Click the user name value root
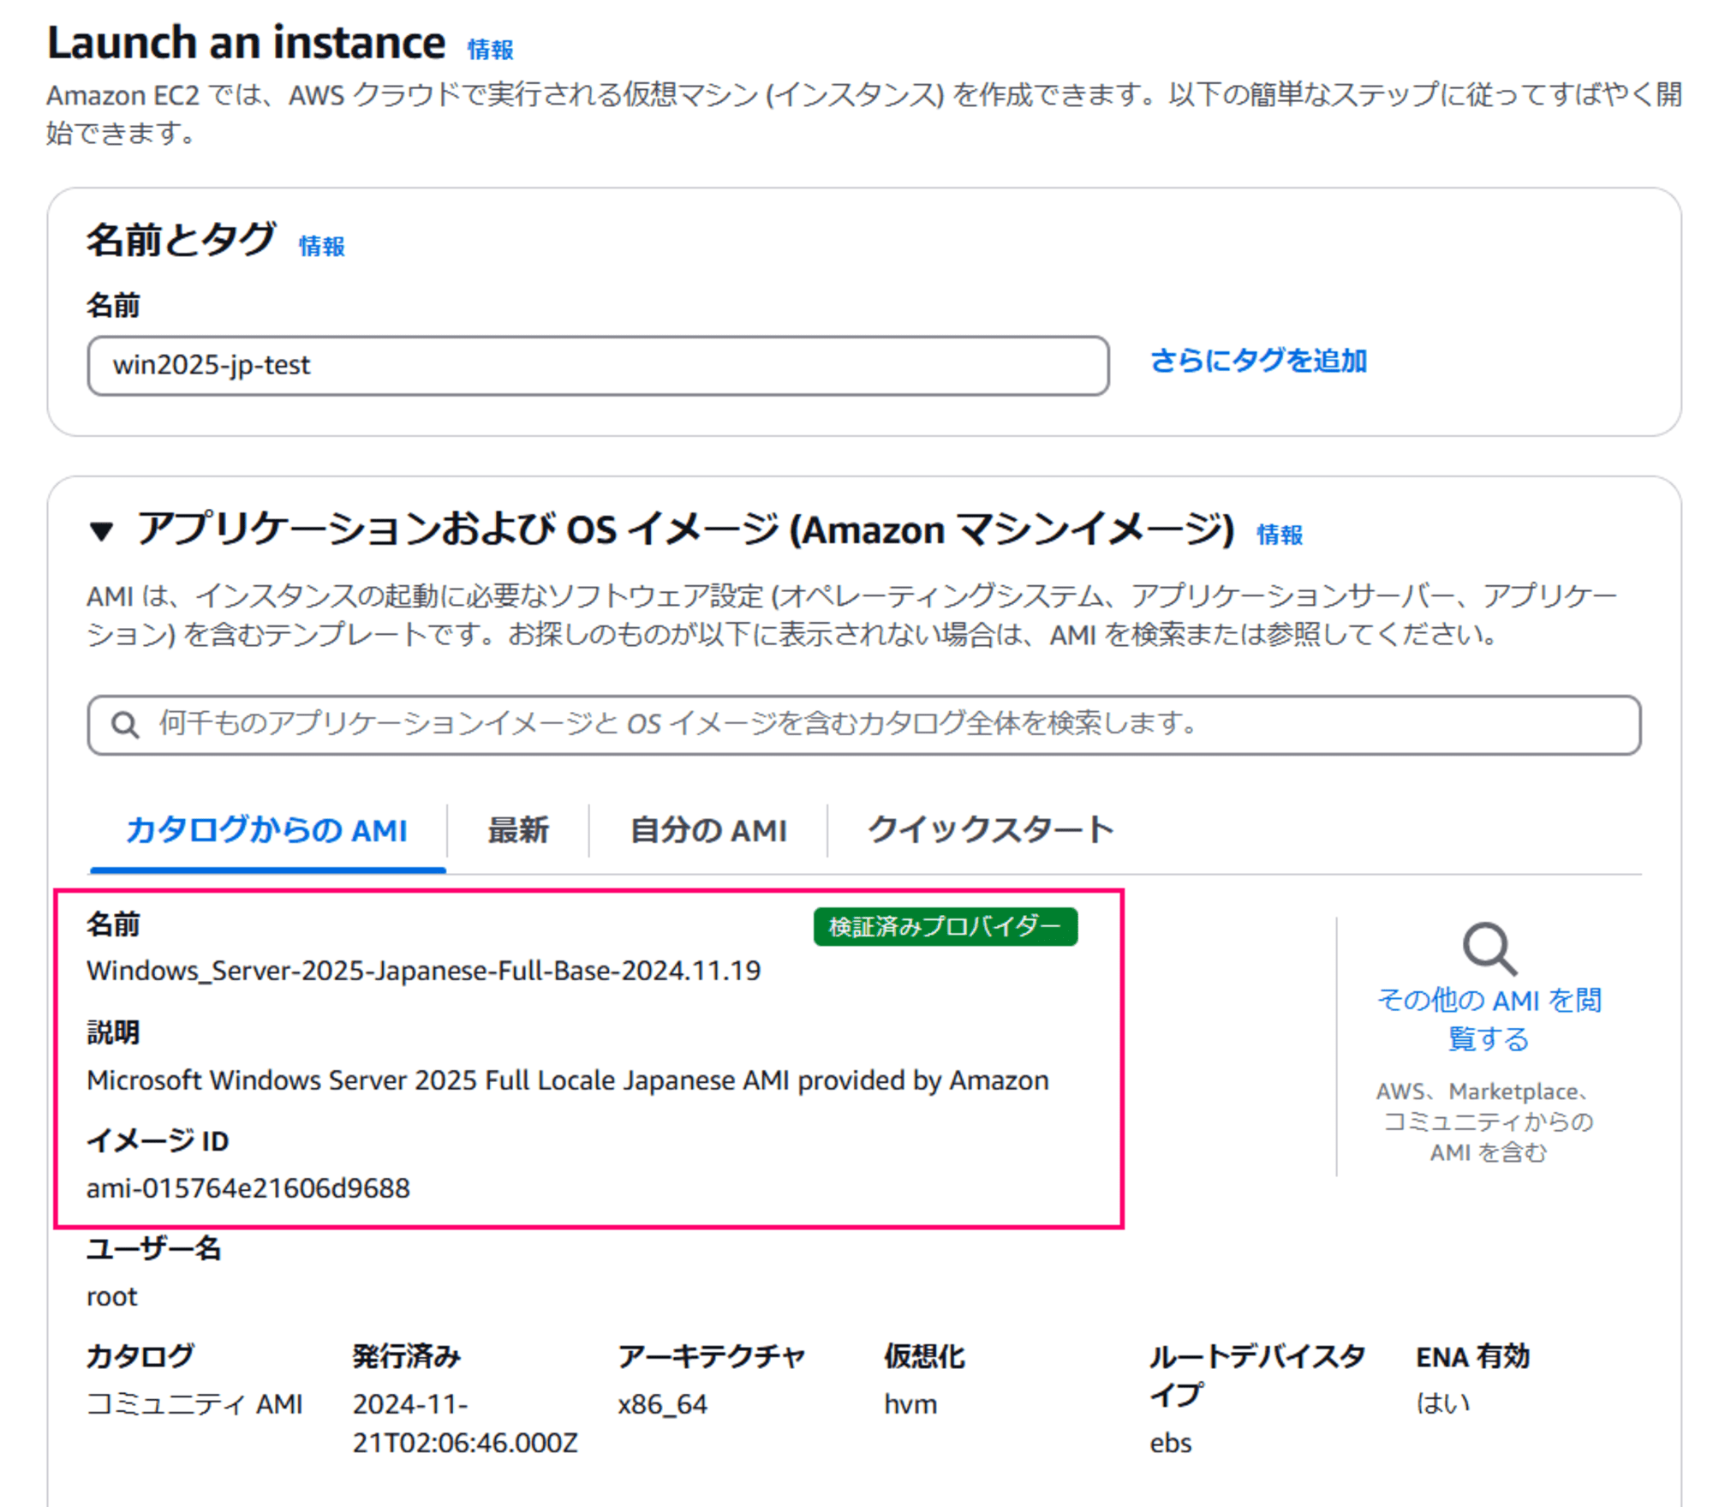 (112, 1297)
